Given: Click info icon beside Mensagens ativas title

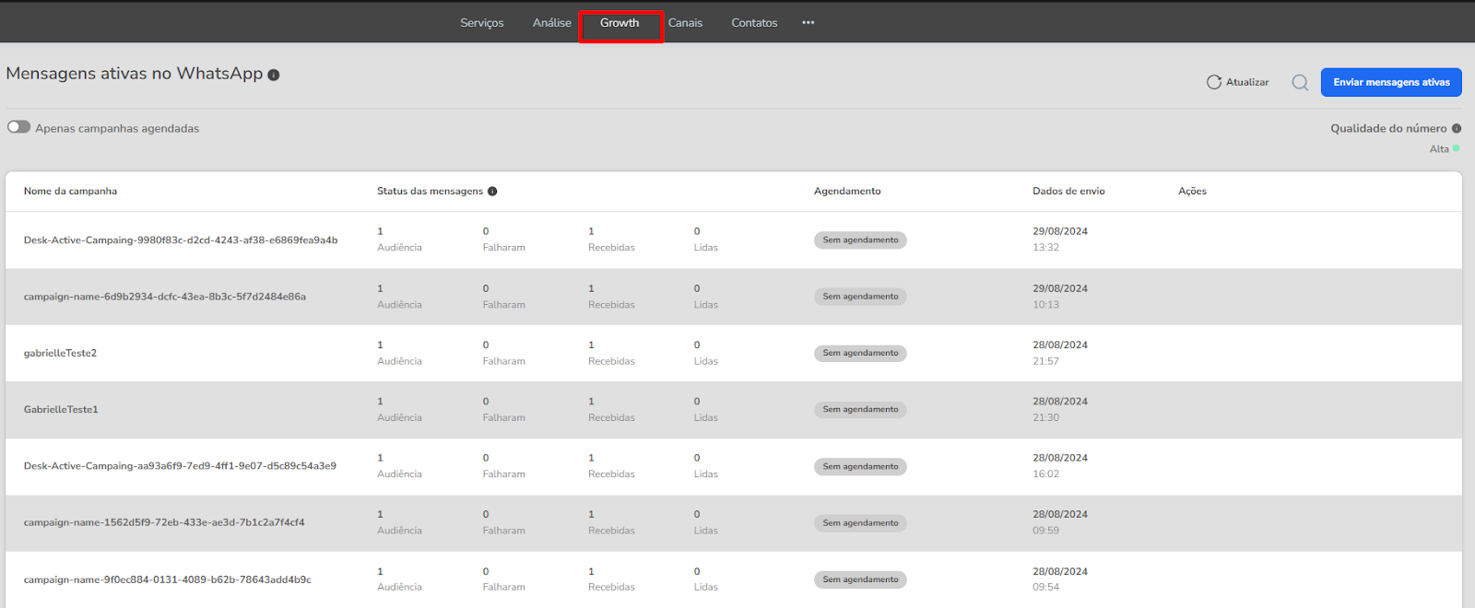Looking at the screenshot, I should pyautogui.click(x=274, y=75).
